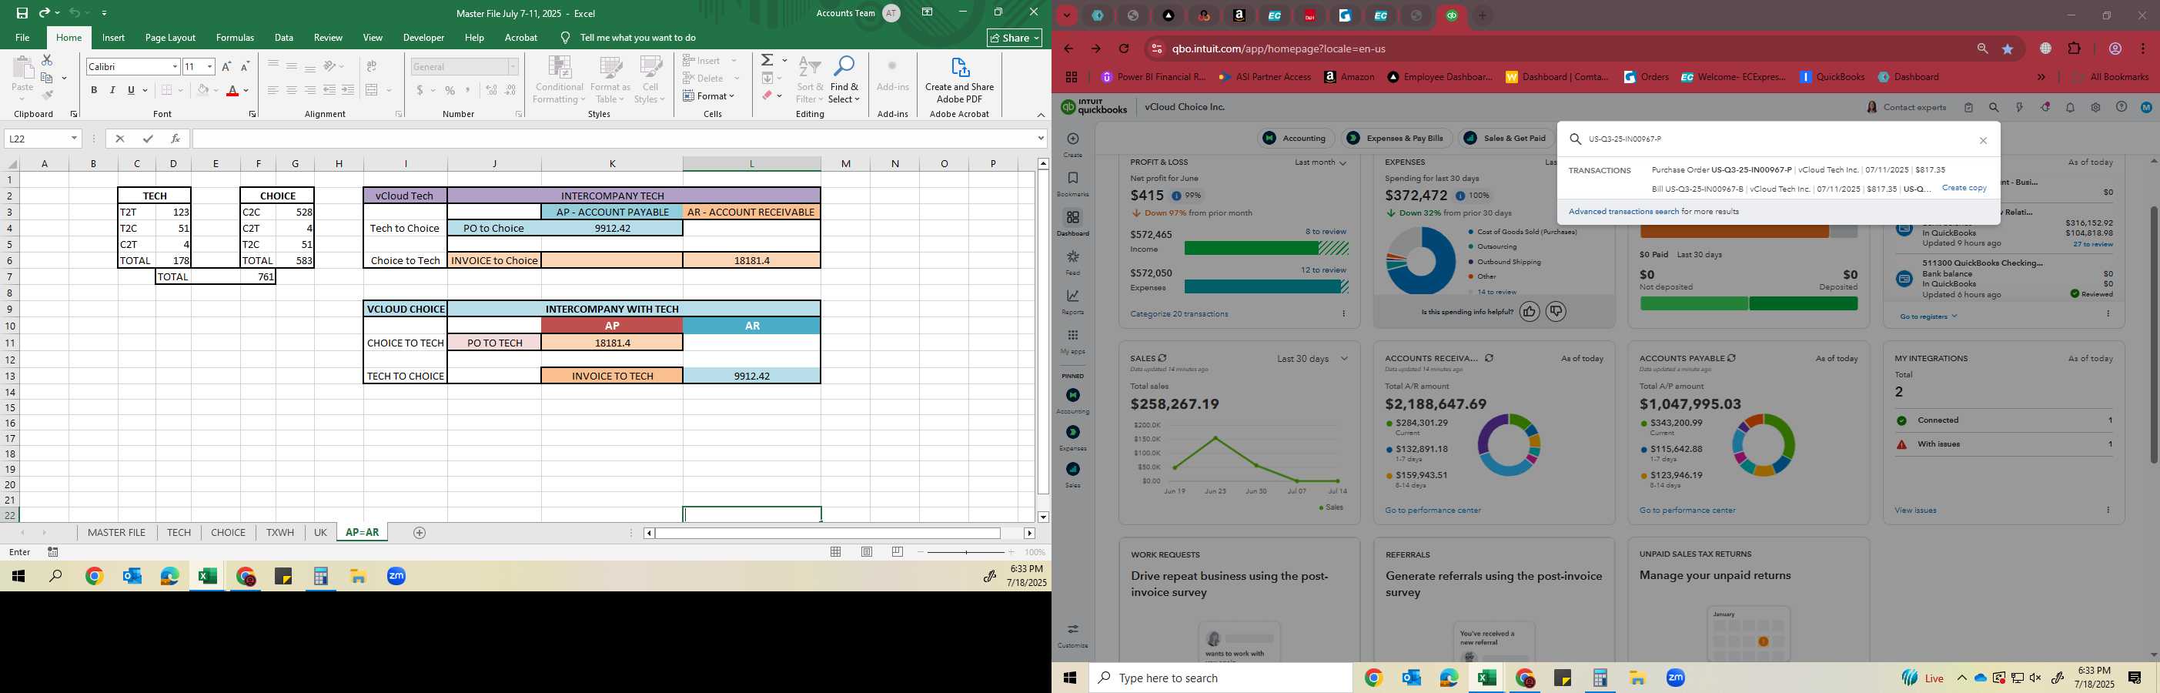Click the Percent Style icon

[x=450, y=91]
